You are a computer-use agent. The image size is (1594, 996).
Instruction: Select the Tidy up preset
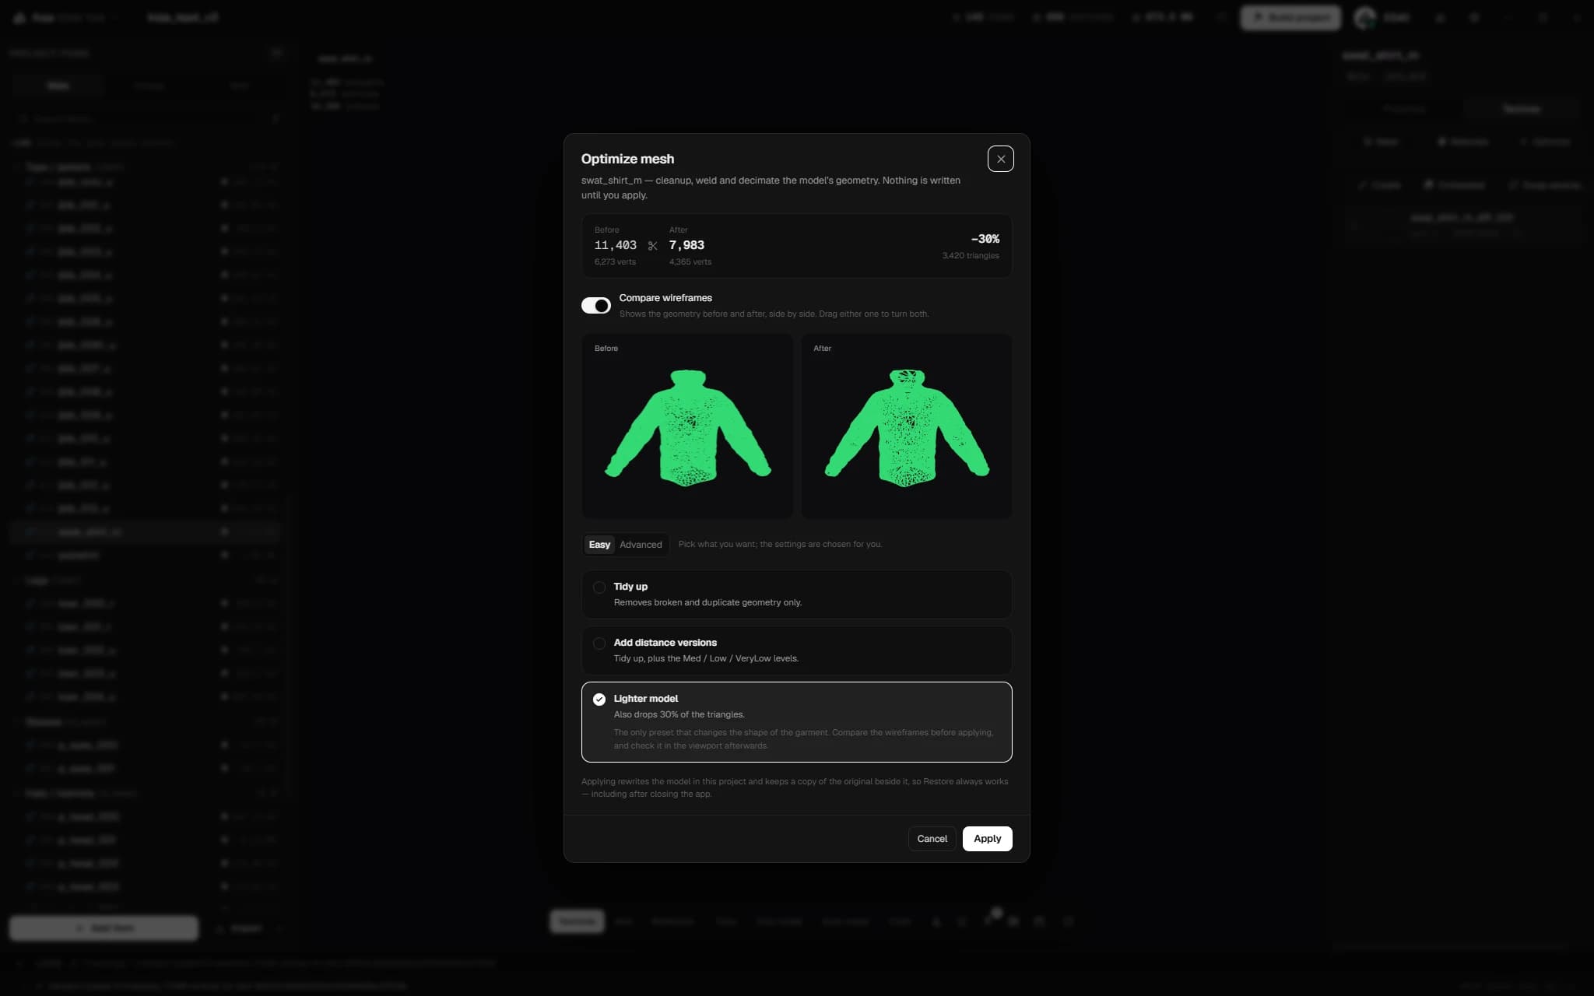coord(796,594)
